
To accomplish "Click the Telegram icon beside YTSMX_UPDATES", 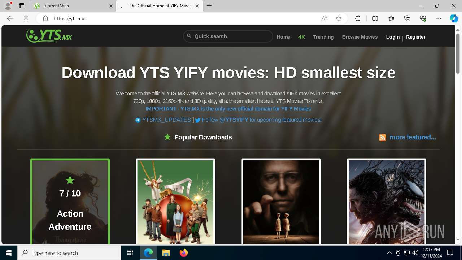I will pos(138,120).
